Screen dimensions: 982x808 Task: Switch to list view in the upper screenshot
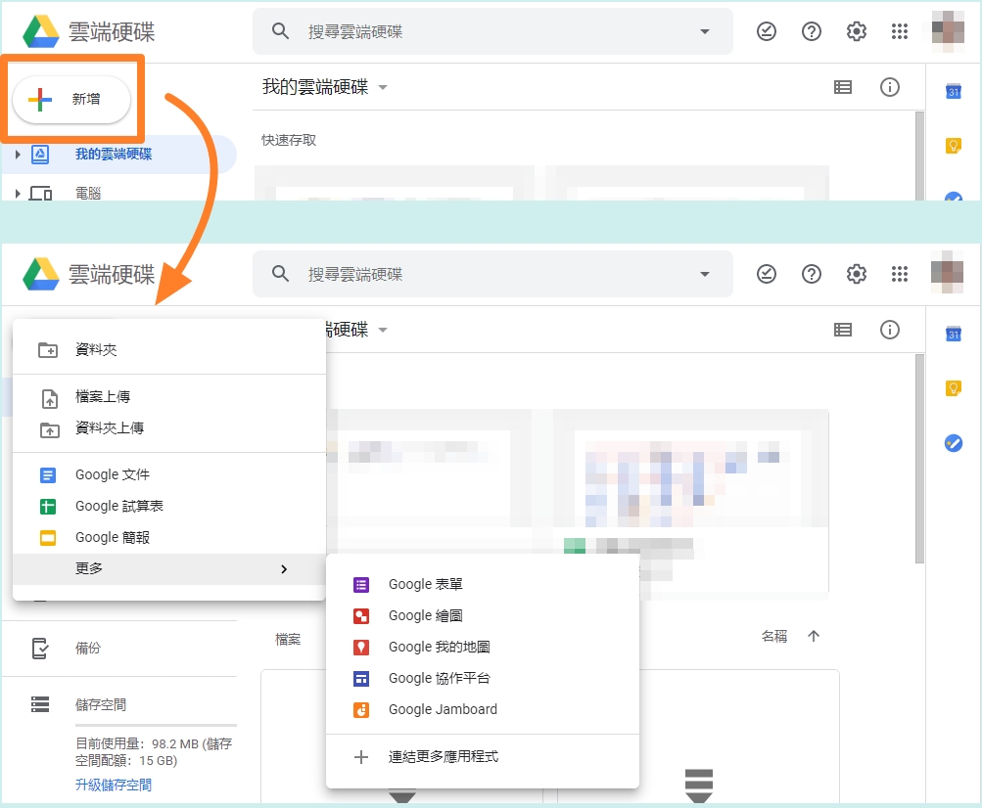(x=842, y=87)
